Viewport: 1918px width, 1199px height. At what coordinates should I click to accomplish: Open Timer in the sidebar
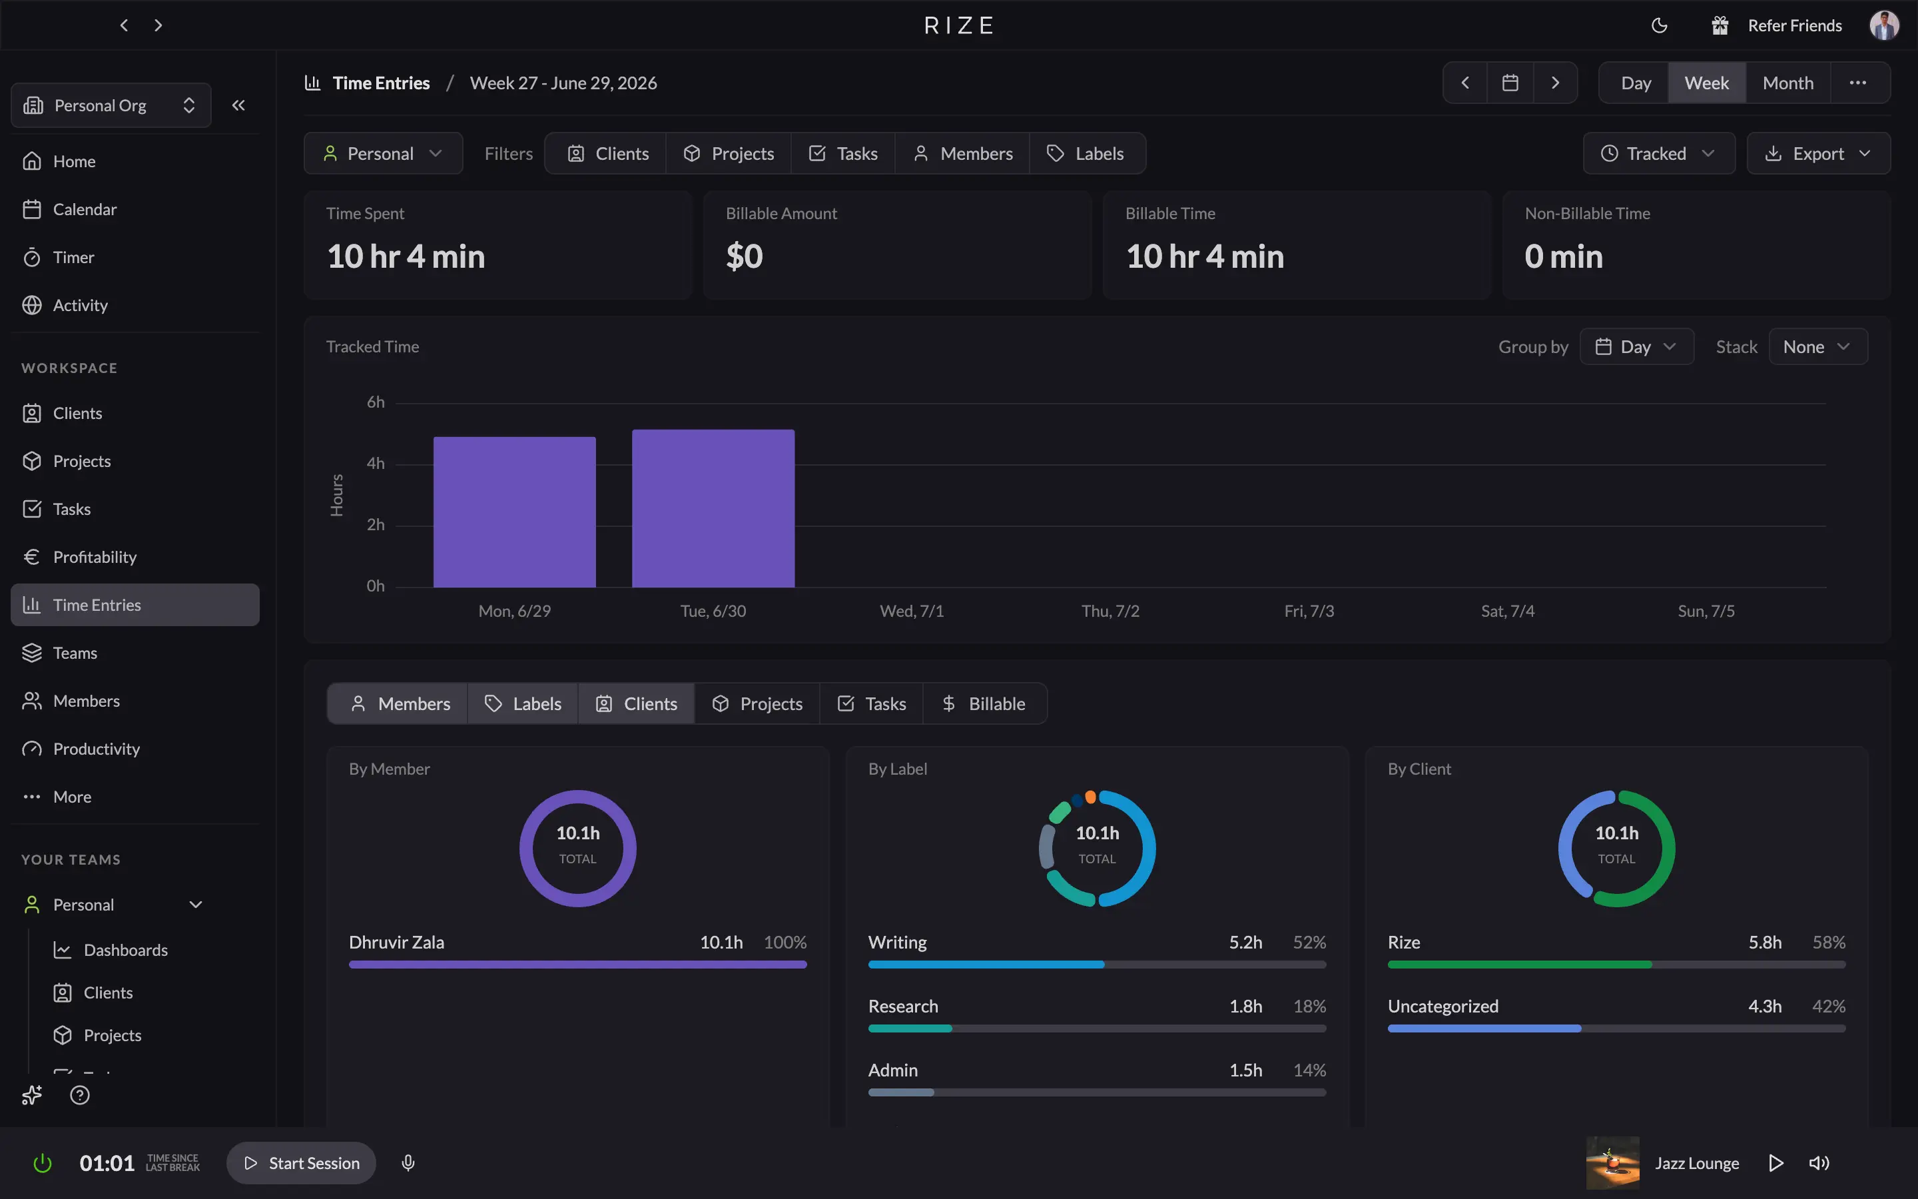pos(135,257)
